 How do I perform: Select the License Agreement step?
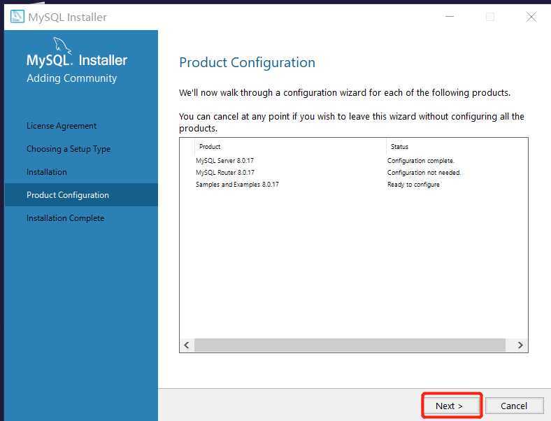(62, 126)
